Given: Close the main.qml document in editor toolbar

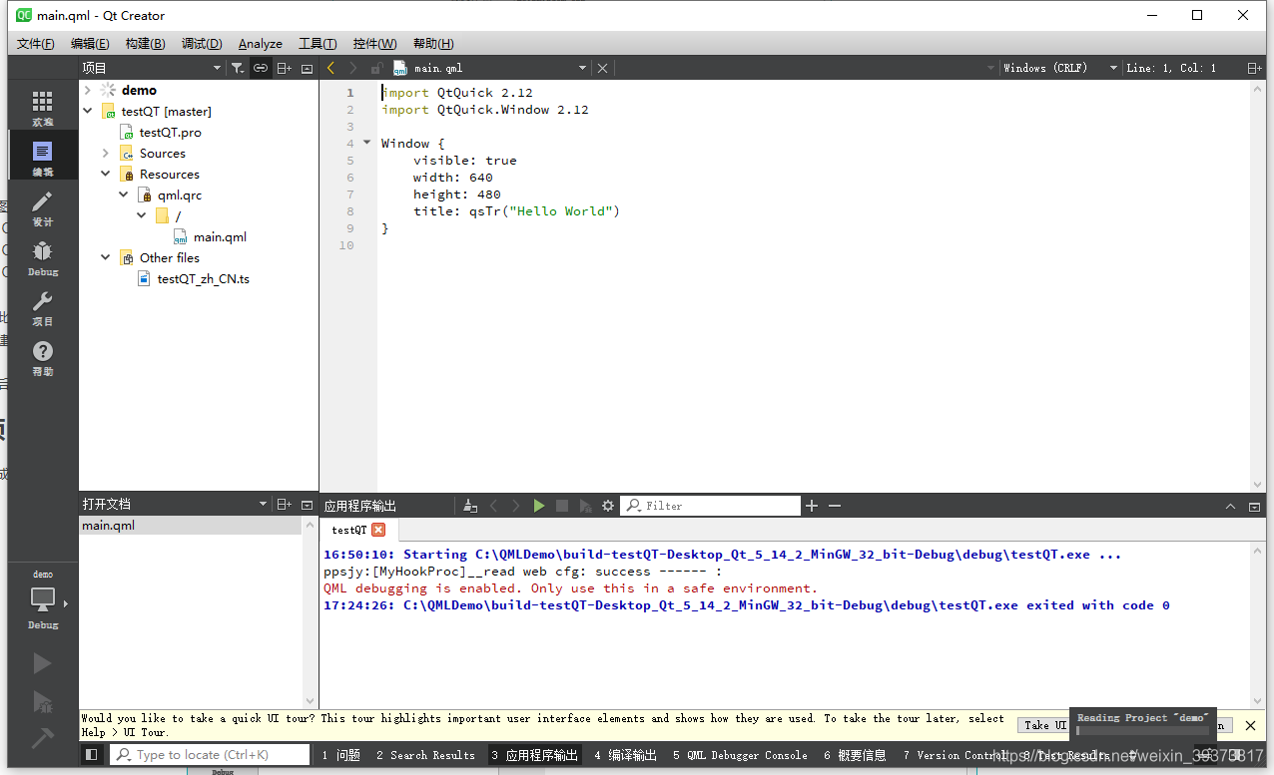Looking at the screenshot, I should (602, 68).
